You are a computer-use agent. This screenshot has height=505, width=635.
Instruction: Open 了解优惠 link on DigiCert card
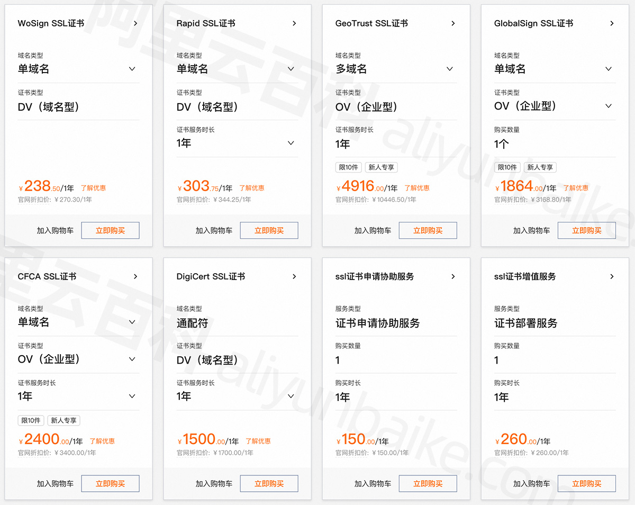click(258, 441)
